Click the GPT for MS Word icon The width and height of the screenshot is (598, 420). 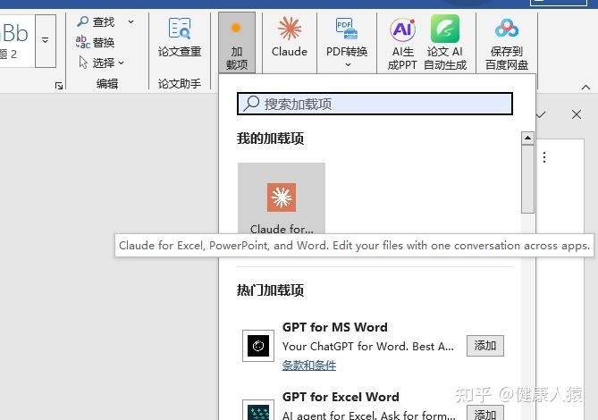(258, 346)
